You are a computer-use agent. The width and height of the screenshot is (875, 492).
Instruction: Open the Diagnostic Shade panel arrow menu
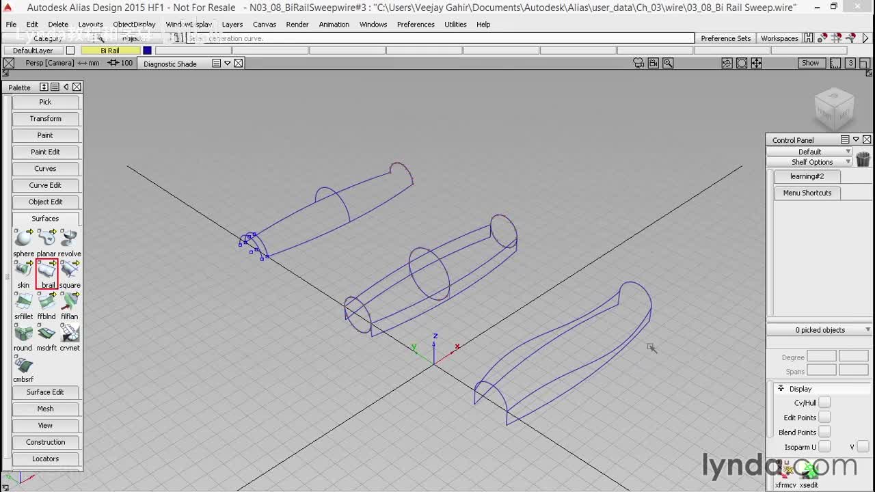228,63
